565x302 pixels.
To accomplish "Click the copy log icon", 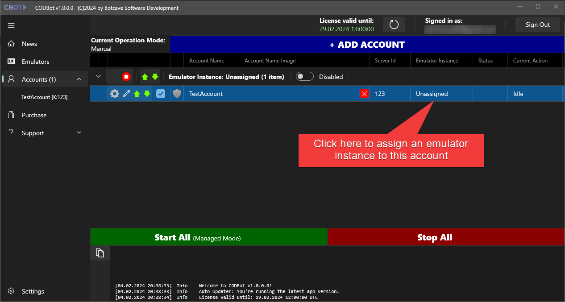I will pyautogui.click(x=100, y=253).
